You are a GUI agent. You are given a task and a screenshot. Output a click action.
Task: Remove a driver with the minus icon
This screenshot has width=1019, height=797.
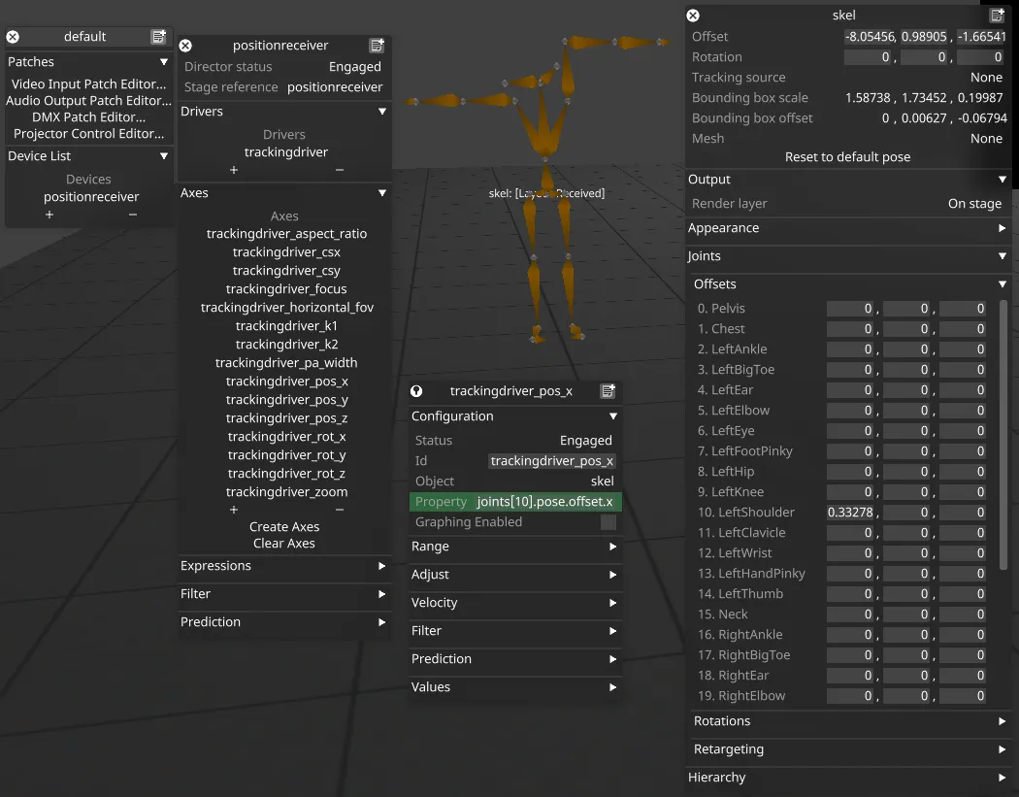337,169
